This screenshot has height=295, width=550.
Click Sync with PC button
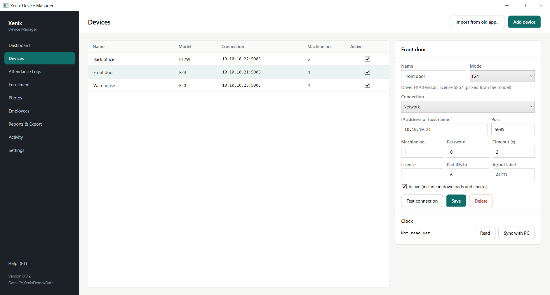click(516, 233)
